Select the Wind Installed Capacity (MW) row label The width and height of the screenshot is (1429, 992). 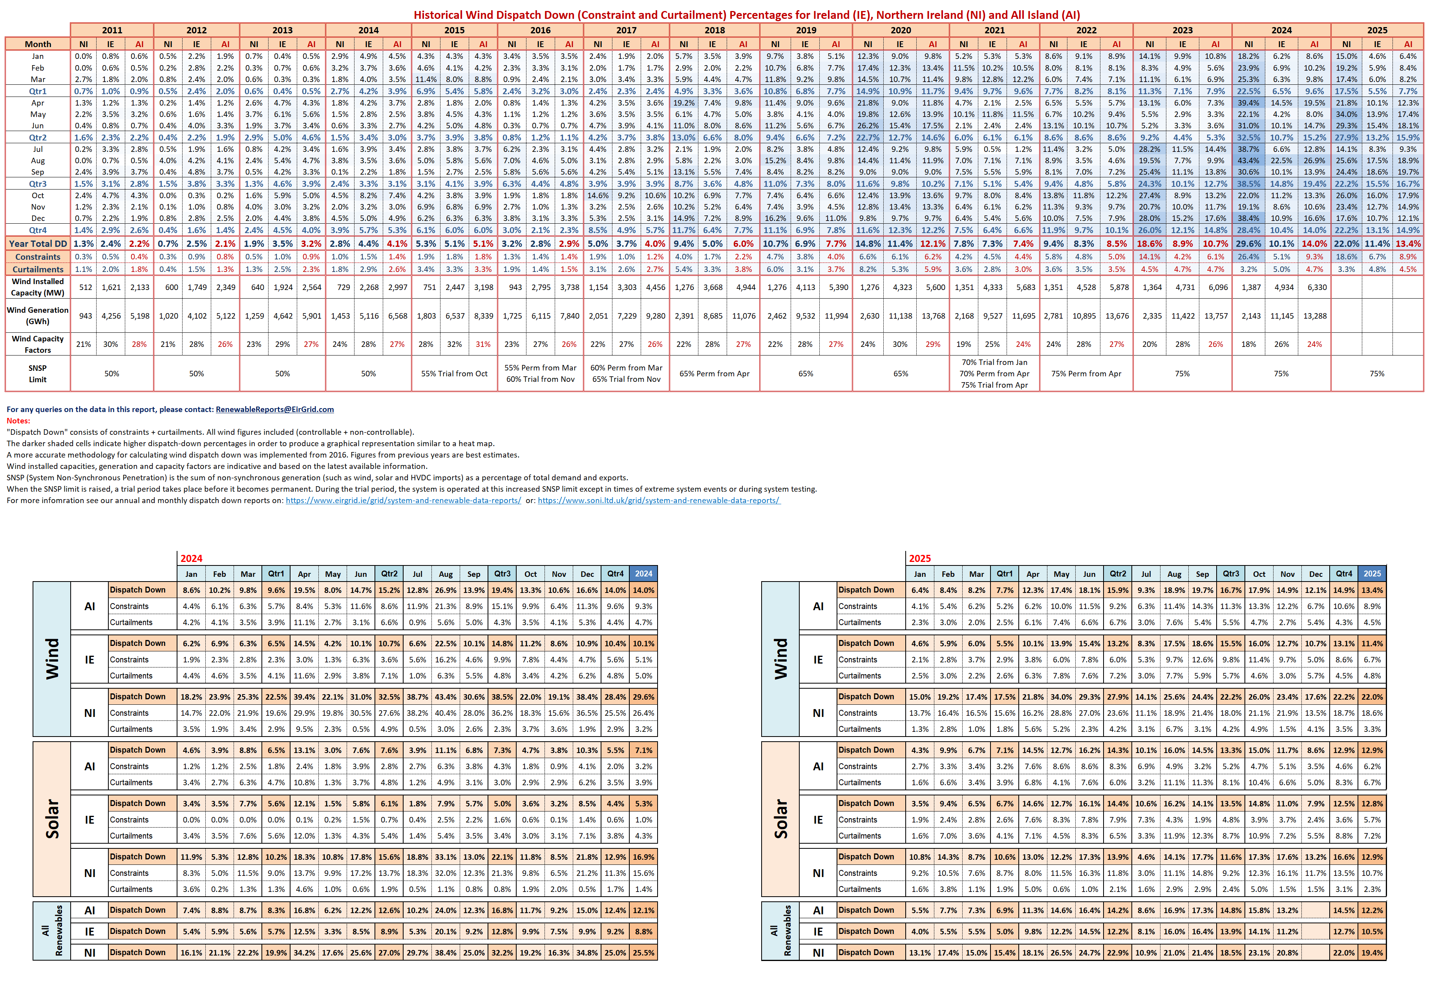pos(38,287)
